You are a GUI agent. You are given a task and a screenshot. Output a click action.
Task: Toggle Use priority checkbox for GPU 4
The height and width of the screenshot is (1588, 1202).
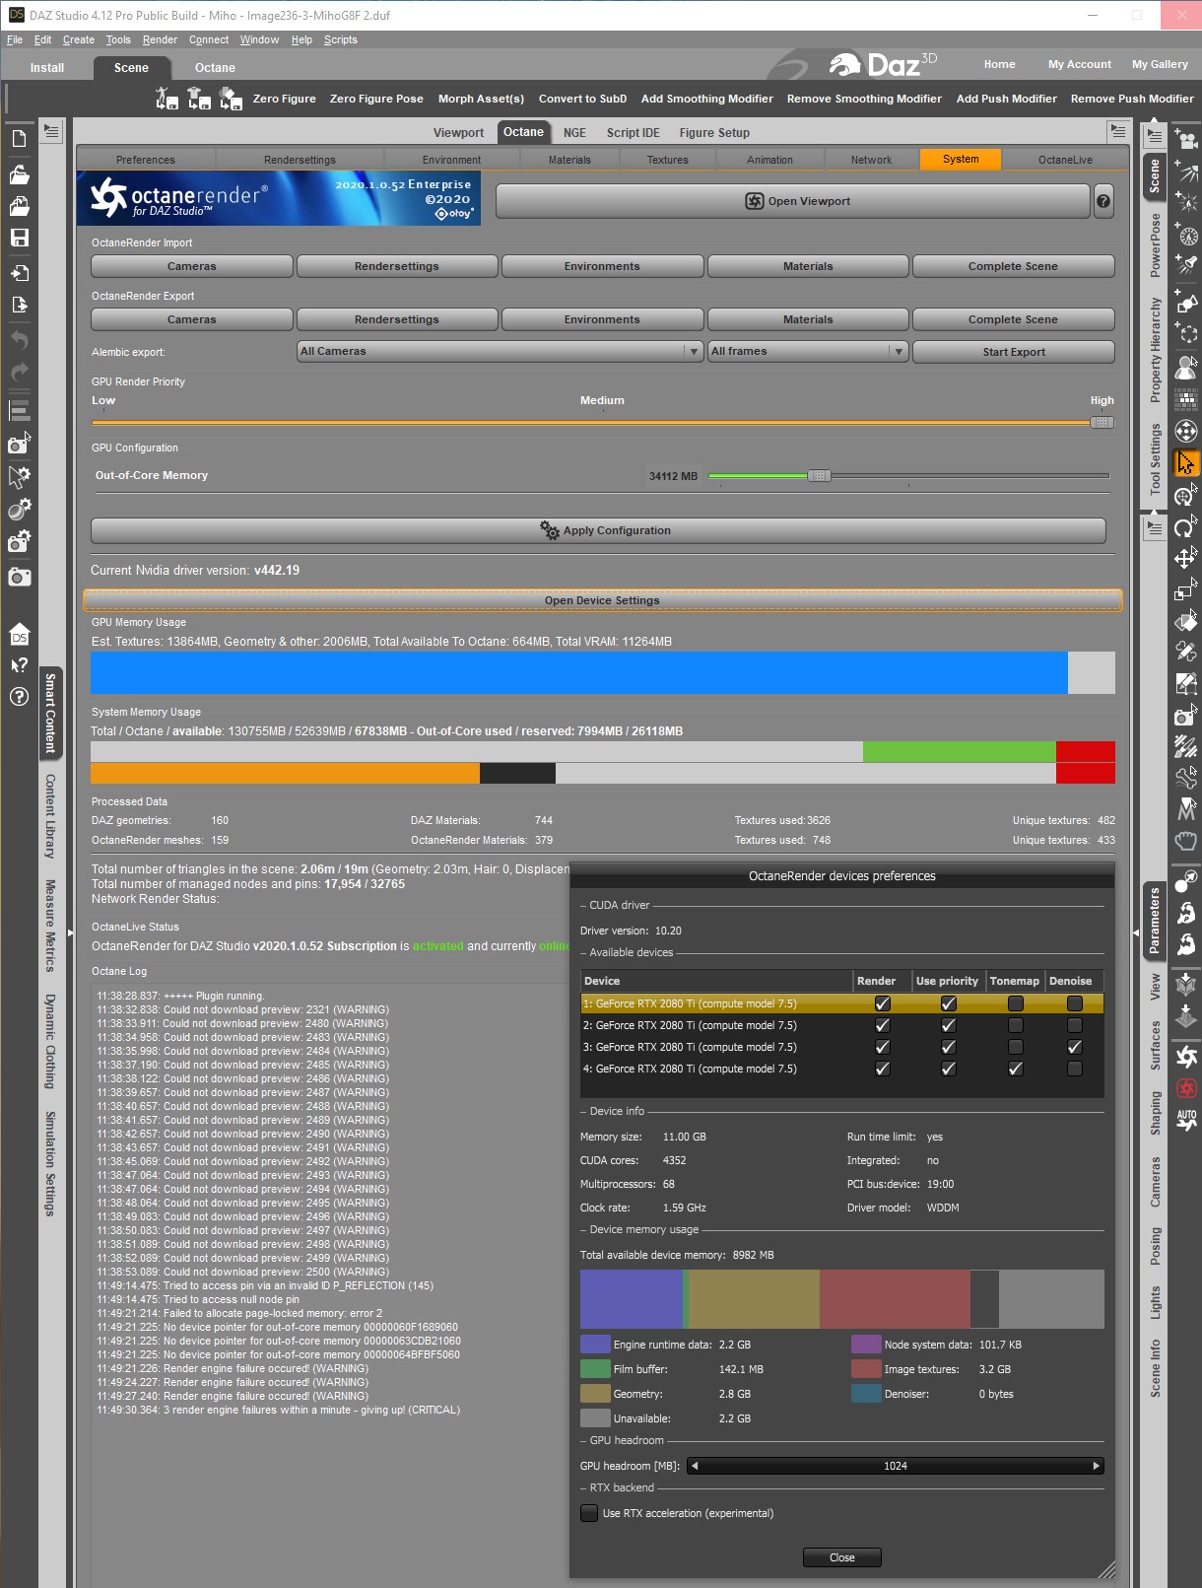(949, 1069)
